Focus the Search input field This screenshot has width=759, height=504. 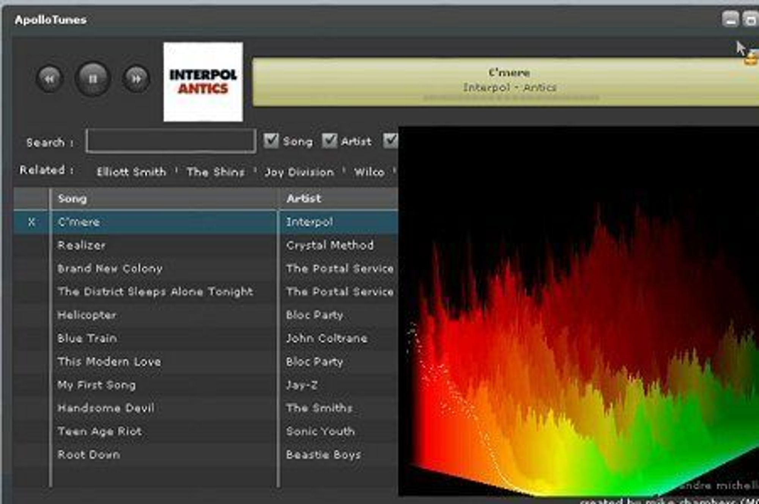[171, 141]
